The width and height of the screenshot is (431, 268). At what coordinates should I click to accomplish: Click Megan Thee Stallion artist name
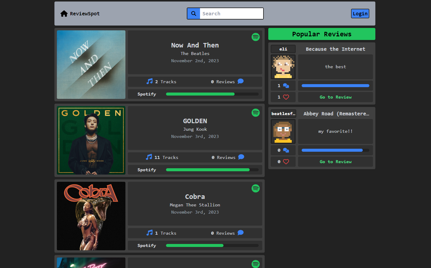[195, 205]
